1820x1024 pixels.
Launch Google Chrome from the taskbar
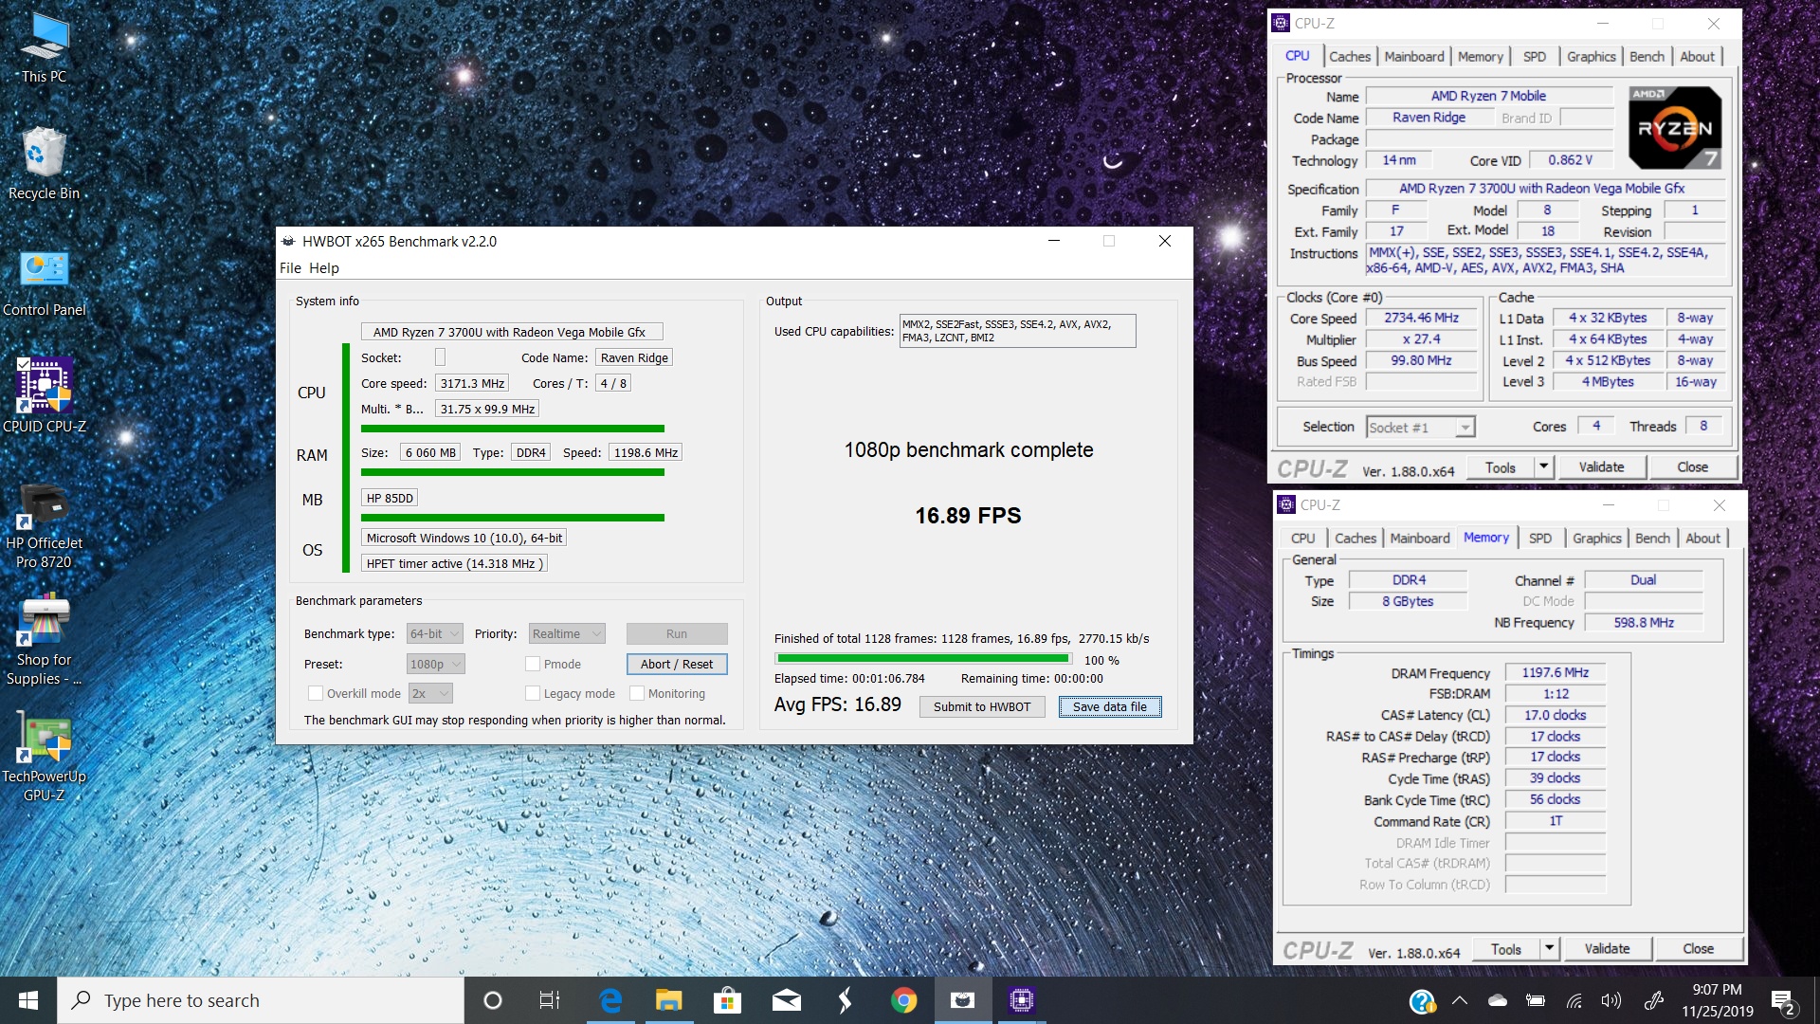903,1000
